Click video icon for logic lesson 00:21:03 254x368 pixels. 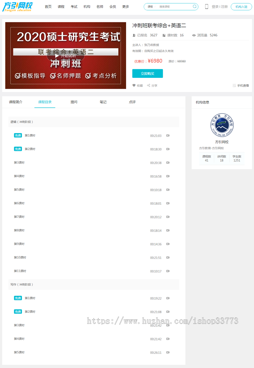(168, 135)
